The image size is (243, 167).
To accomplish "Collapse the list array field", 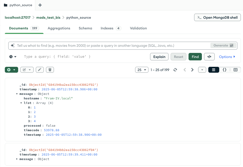I will tap(21, 103).
